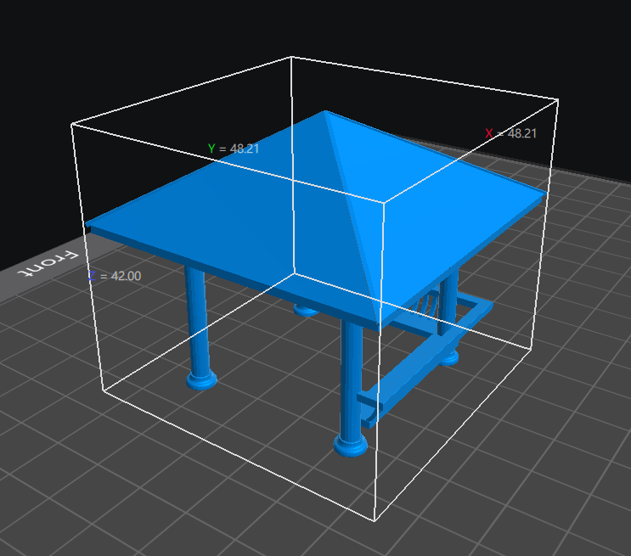Click the Y = 48.21 dimension label

[234, 149]
